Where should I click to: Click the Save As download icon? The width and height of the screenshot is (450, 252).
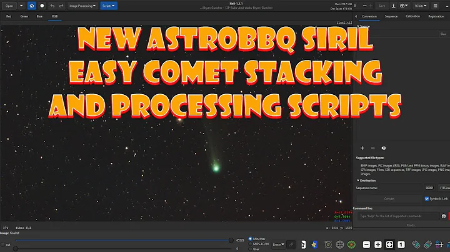(x=394, y=6)
